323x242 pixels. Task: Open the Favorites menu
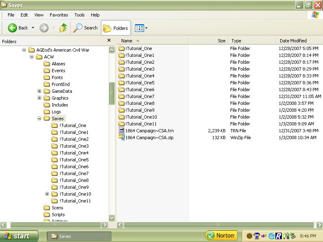click(59, 15)
